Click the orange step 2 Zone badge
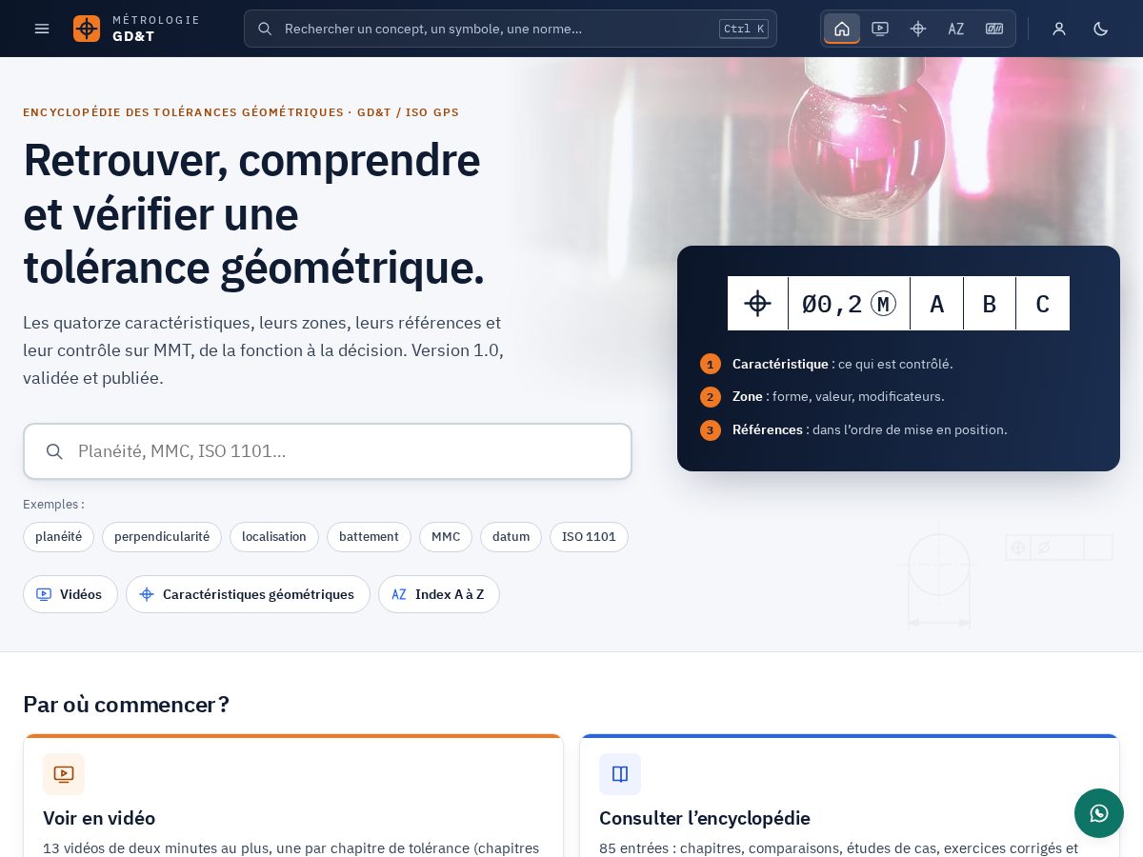Screen dimensions: 1143x857 tap(711, 397)
